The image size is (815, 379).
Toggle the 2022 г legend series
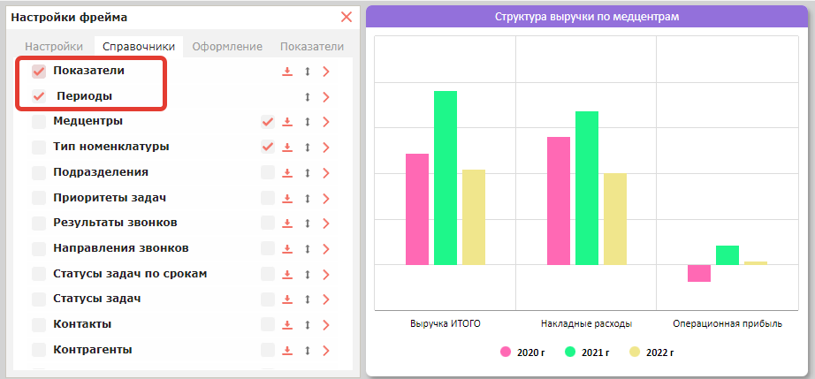[x=651, y=352]
